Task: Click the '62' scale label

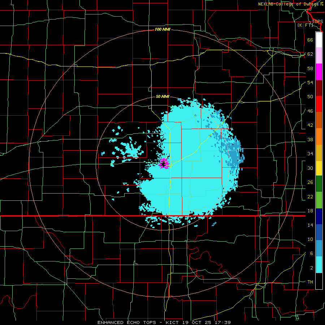Action: (310, 54)
